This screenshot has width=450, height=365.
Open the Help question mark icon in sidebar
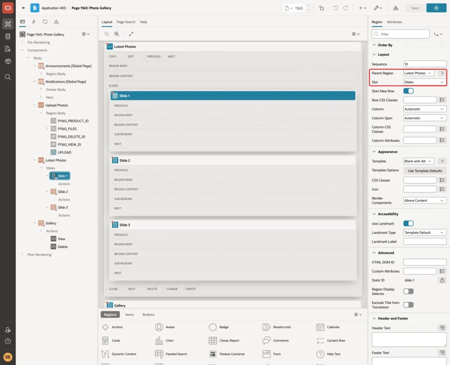pyautogui.click(x=8, y=341)
